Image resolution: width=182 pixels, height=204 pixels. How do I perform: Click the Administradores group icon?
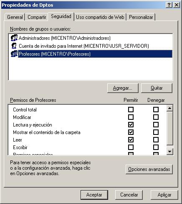14,38
